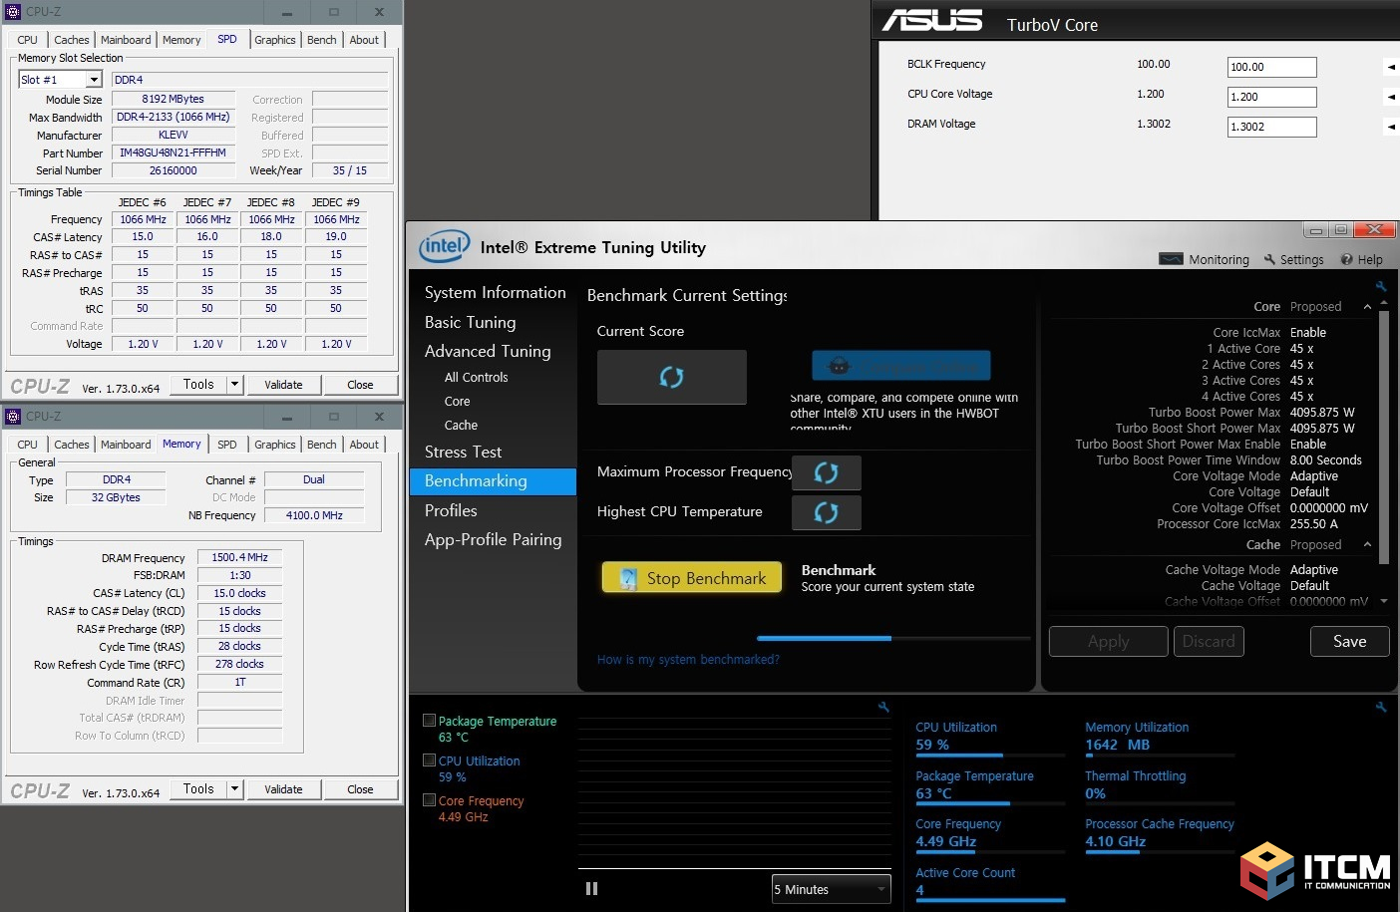
Task: Open All Controls under Advanced Tuning
Action: 477,378
